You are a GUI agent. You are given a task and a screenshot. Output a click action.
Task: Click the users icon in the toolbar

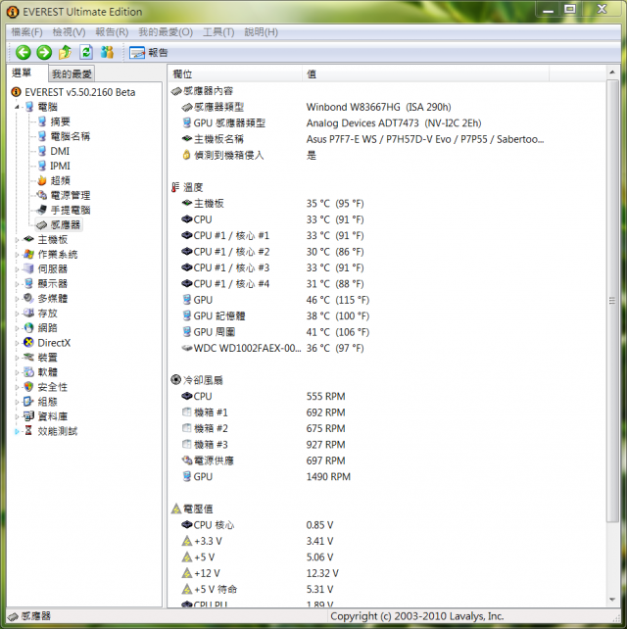pyautogui.click(x=107, y=52)
